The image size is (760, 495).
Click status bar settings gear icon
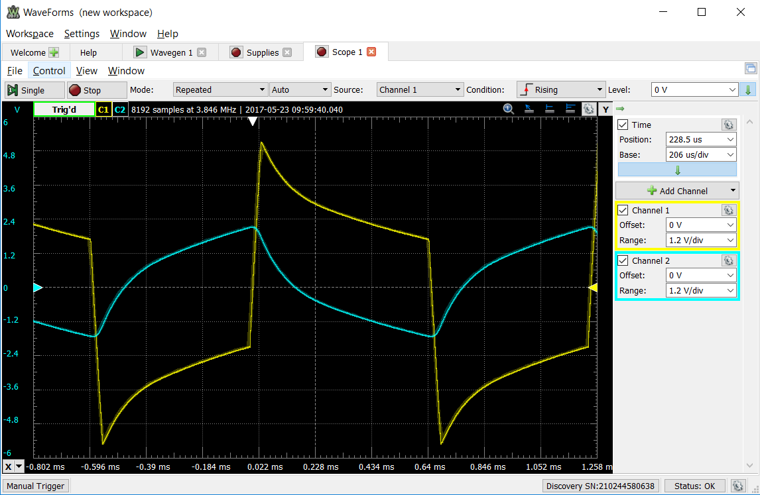pyautogui.click(x=737, y=486)
